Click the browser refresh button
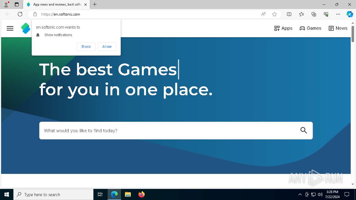The height and width of the screenshot is (200, 356). pos(20,14)
